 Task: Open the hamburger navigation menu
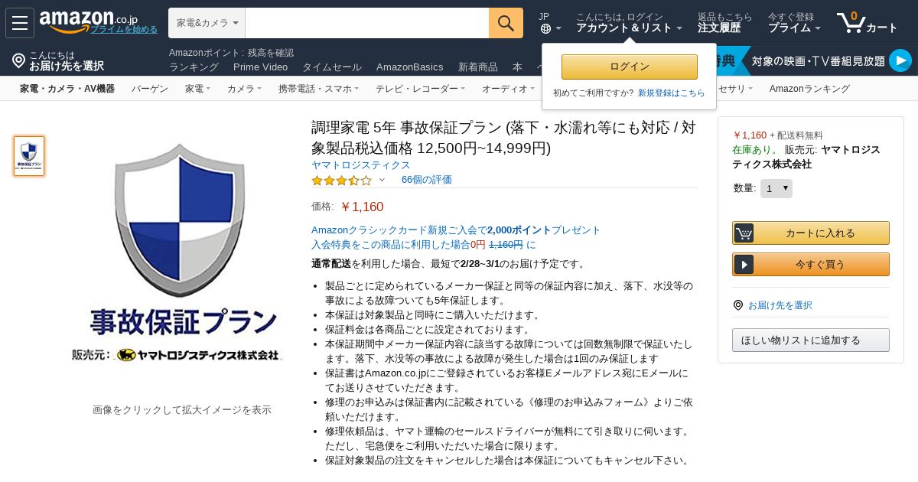click(x=20, y=23)
